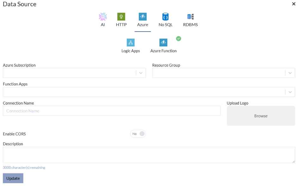
Task: Switch to the Azure tab label
Action: [143, 25]
